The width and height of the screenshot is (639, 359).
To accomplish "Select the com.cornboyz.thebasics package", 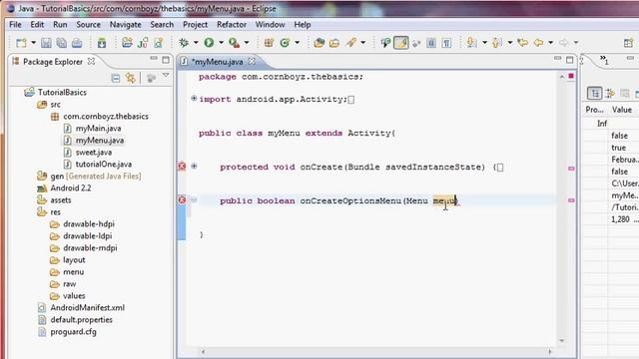I will click(106, 117).
